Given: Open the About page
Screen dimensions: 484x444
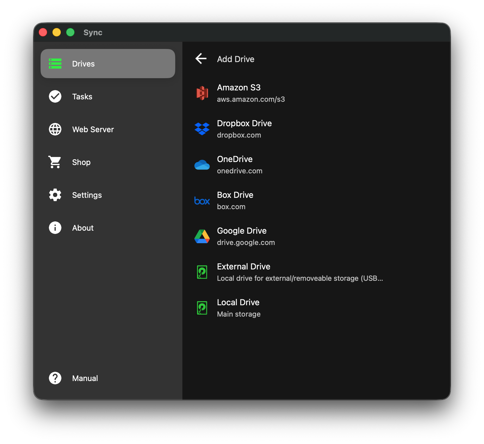Looking at the screenshot, I should (83, 228).
